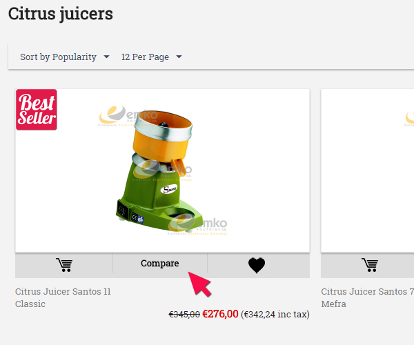Add Santos 11 Classic to cart

(64, 265)
